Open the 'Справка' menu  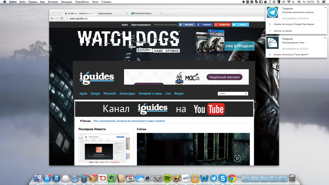point(106,2)
